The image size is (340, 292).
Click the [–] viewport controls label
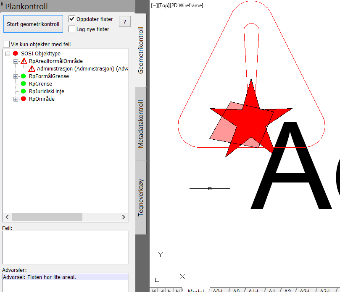click(x=154, y=5)
